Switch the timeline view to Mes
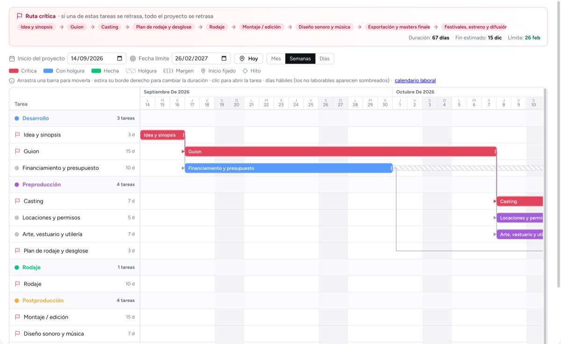The height and width of the screenshot is (344, 561). pyautogui.click(x=276, y=59)
